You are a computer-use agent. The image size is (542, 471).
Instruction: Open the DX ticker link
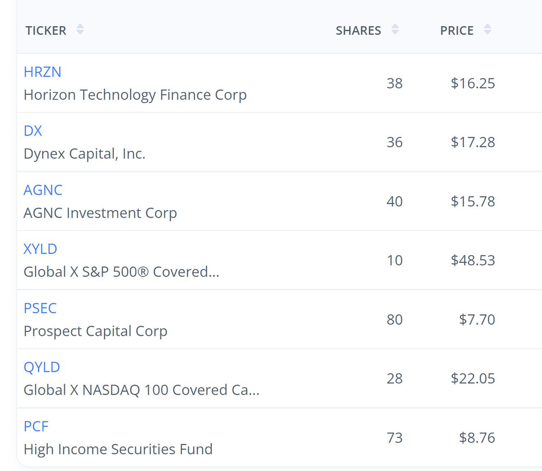pos(33,131)
